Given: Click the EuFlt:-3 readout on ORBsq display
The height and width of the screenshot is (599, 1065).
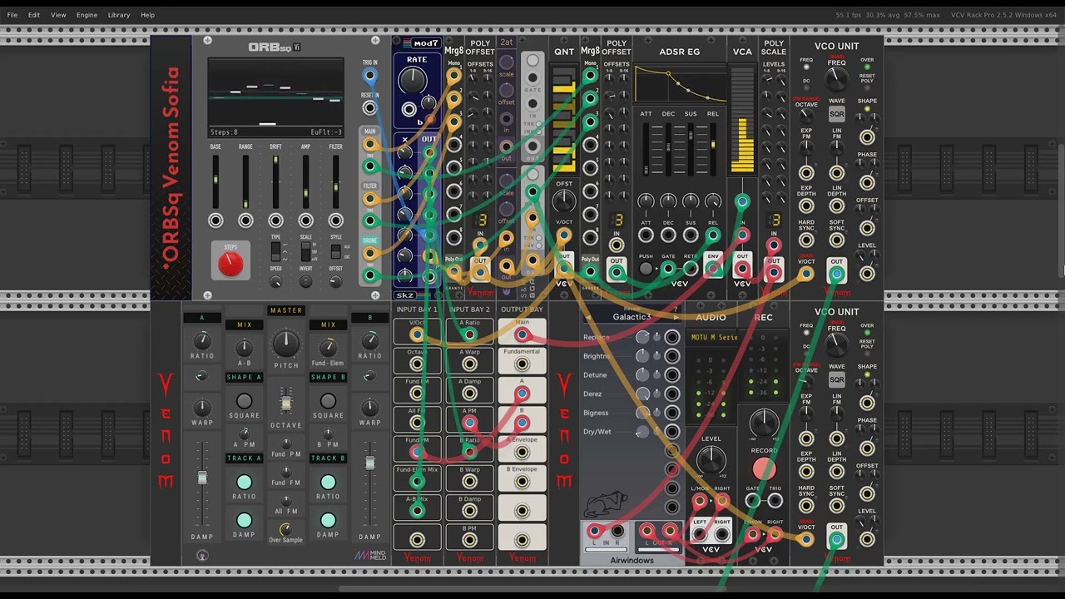Looking at the screenshot, I should [326, 132].
